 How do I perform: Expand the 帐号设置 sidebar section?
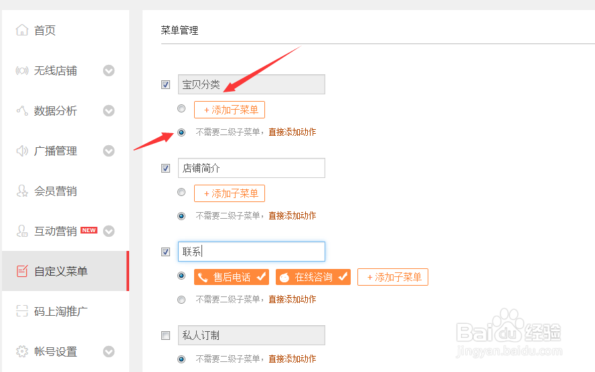click(108, 351)
